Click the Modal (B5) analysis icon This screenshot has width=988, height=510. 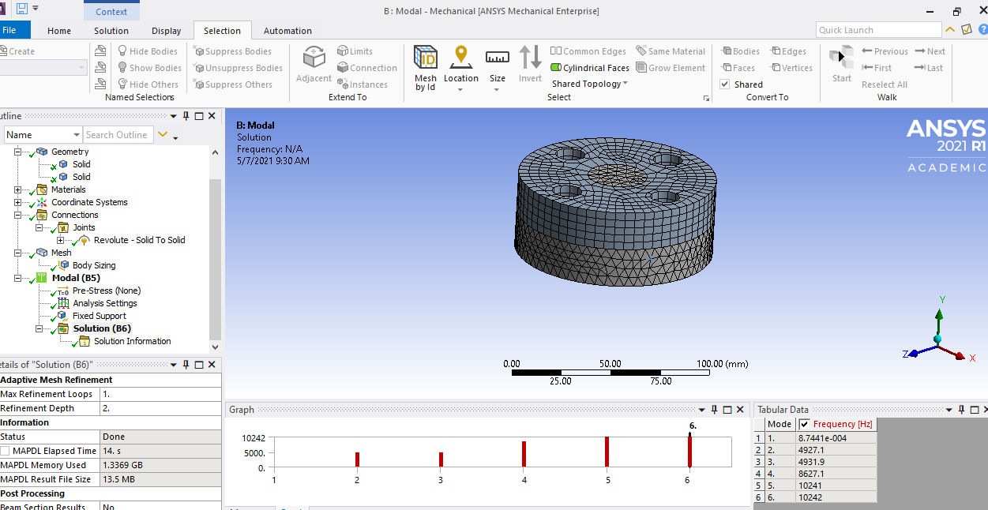tap(42, 278)
